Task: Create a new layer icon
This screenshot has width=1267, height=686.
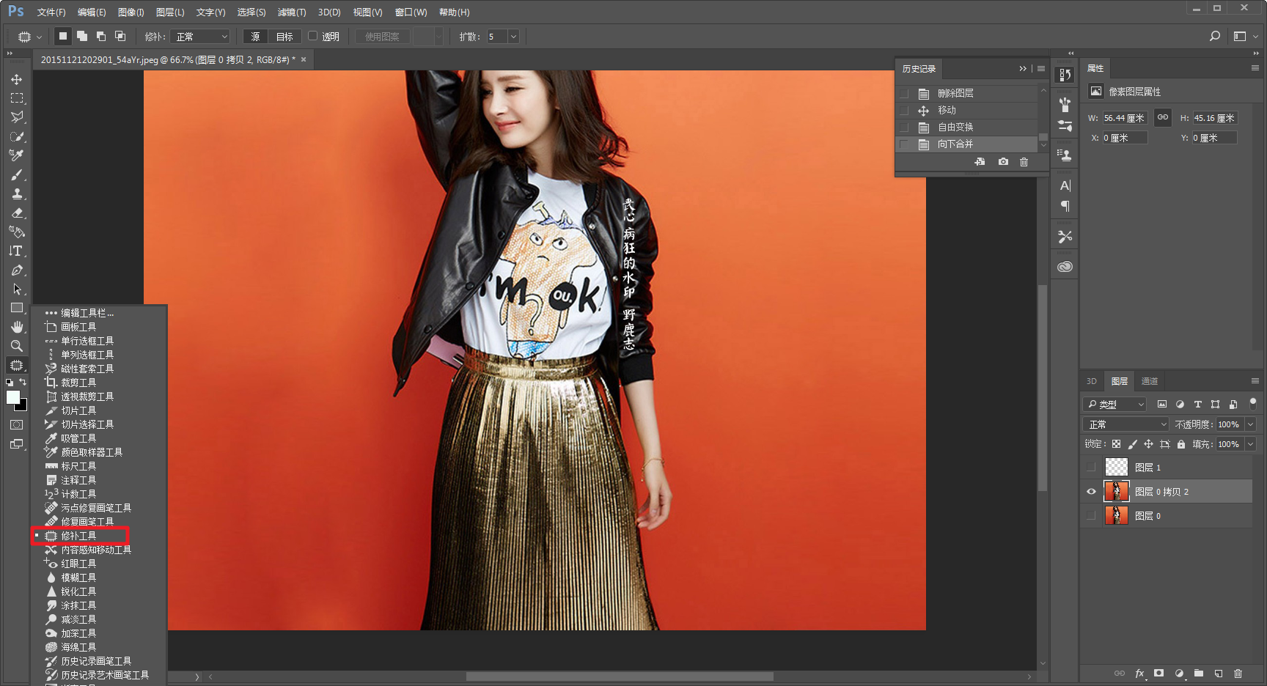Action: coord(1218,673)
